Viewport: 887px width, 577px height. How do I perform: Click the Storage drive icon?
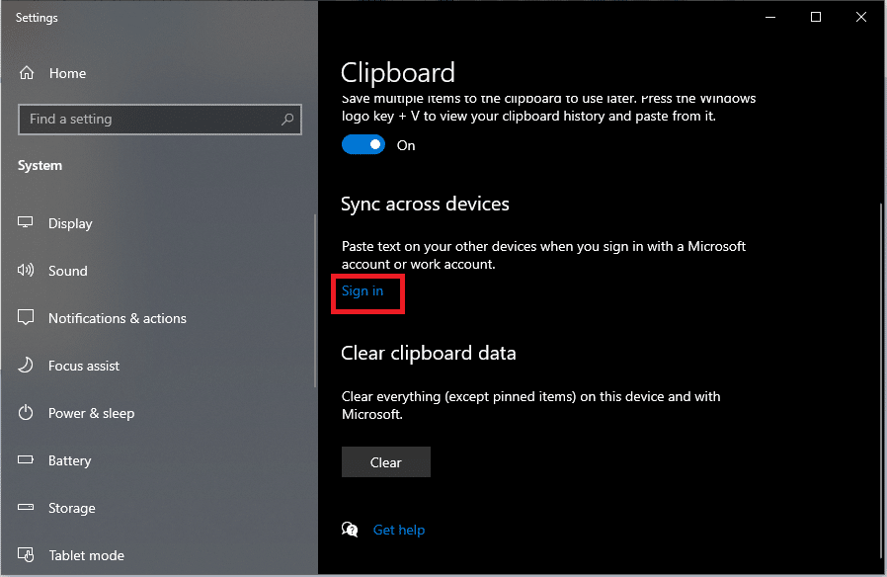[27, 508]
